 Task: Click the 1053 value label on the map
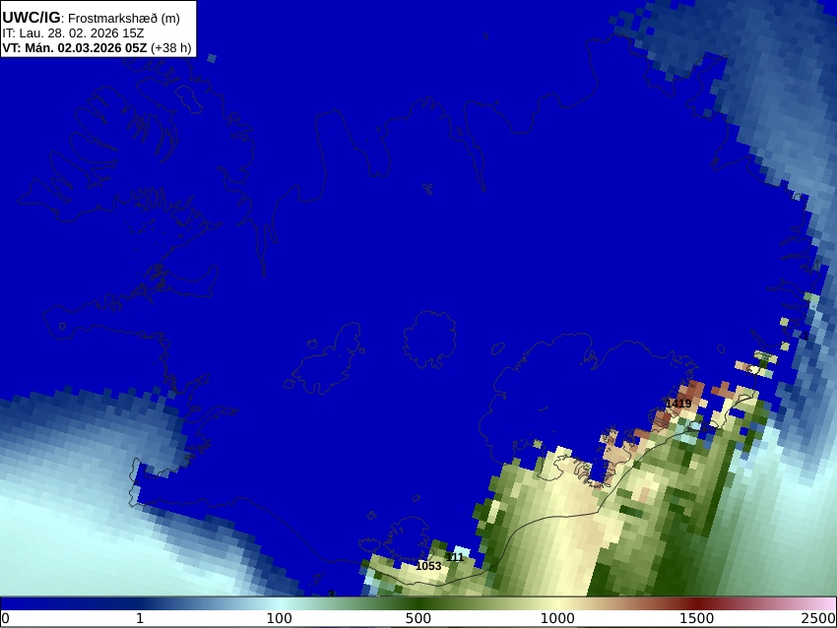[428, 566]
